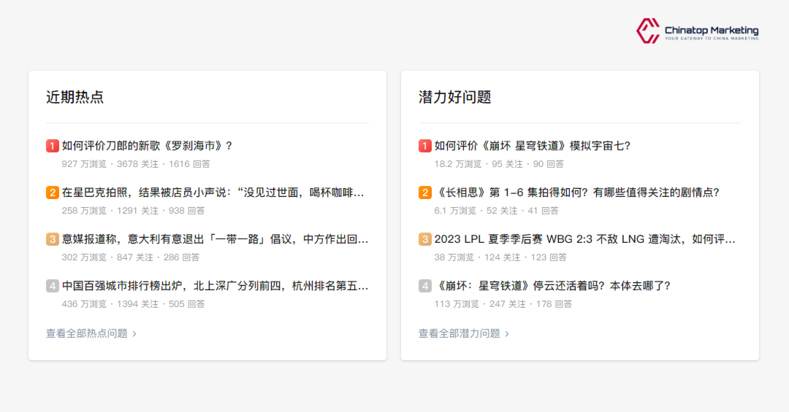Click the Chinatop Marketing logo icon
This screenshot has width=789, height=412.
(x=648, y=31)
